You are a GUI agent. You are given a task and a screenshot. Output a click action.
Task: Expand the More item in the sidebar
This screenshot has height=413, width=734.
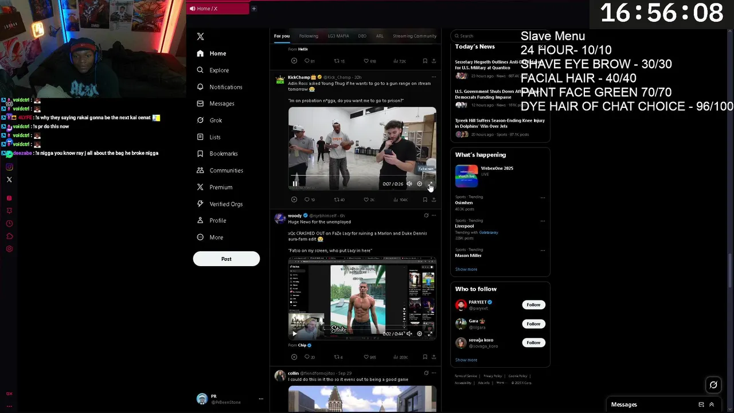(210, 237)
